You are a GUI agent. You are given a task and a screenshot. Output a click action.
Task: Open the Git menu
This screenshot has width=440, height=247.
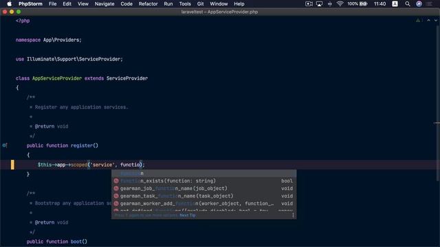click(200, 4)
